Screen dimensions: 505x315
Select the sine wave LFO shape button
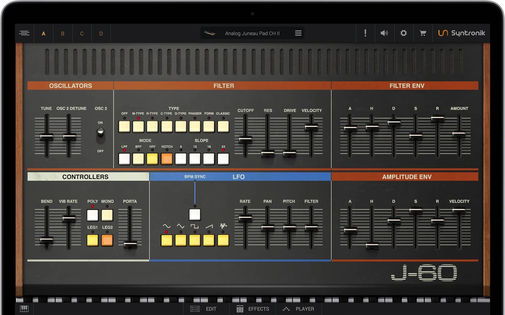(x=167, y=240)
